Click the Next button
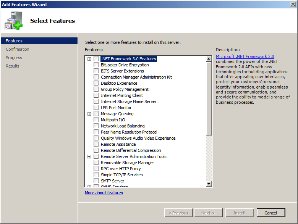298x224 pixels. click(x=208, y=213)
